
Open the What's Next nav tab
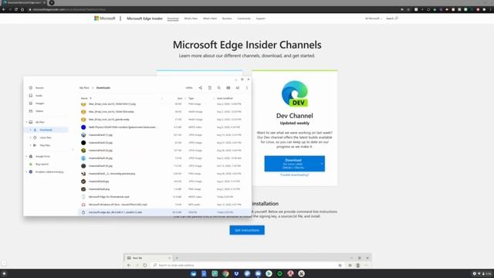point(210,19)
